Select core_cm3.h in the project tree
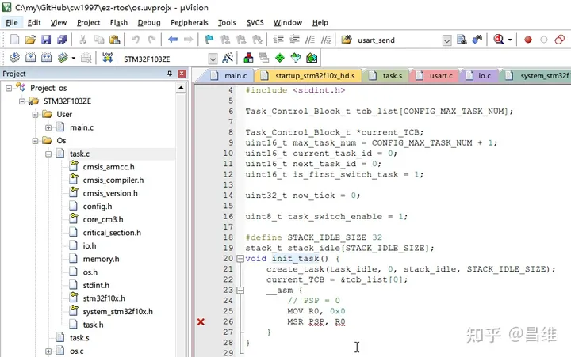This screenshot has height=357, width=571. click(102, 219)
